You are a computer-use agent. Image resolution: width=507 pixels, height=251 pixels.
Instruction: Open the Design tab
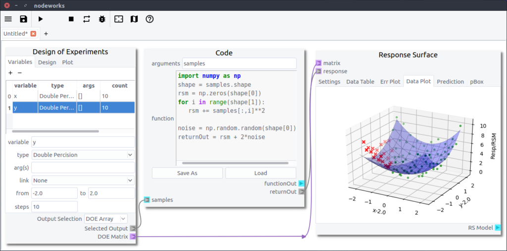tap(47, 63)
